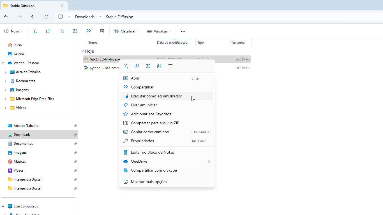Viewport: 383px width, 215px height.
Task: Open the See more ellipsis menu
Action: point(183,31)
